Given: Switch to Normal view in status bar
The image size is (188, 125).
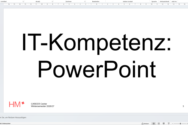Looking at the screenshot, I should [x=154, y=123].
